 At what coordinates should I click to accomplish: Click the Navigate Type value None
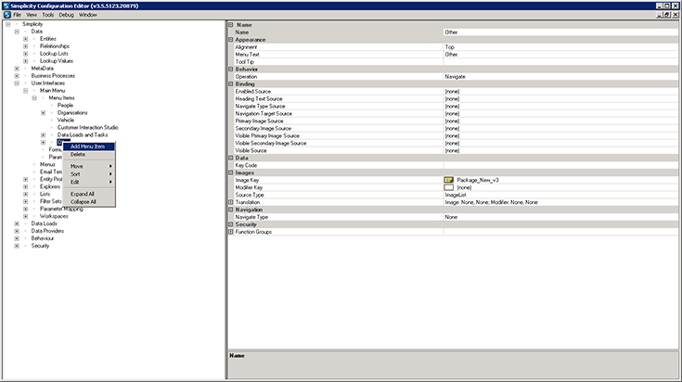(560, 217)
